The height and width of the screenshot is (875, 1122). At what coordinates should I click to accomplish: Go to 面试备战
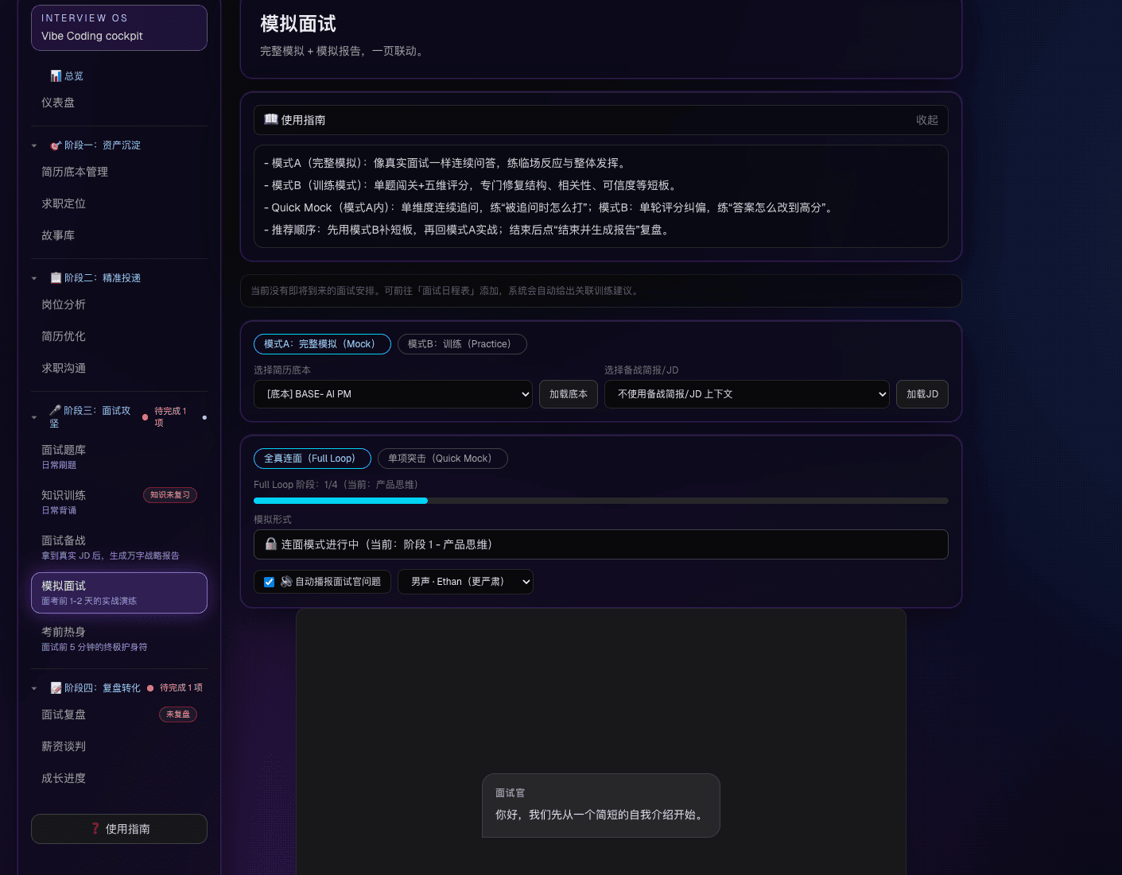(x=119, y=548)
